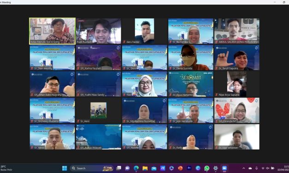Click the 'Sr_Tanzil Saputra' name label

pyautogui.click(x=228, y=68)
